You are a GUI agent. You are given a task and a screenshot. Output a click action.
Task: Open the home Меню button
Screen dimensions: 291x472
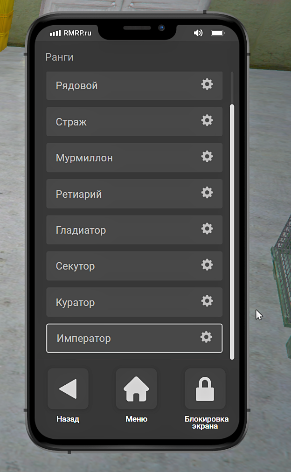[136, 389]
